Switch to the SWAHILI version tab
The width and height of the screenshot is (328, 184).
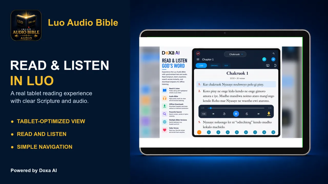214,65
